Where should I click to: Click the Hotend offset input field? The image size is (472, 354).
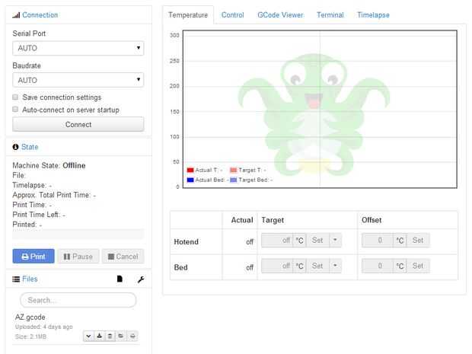pyautogui.click(x=378, y=241)
